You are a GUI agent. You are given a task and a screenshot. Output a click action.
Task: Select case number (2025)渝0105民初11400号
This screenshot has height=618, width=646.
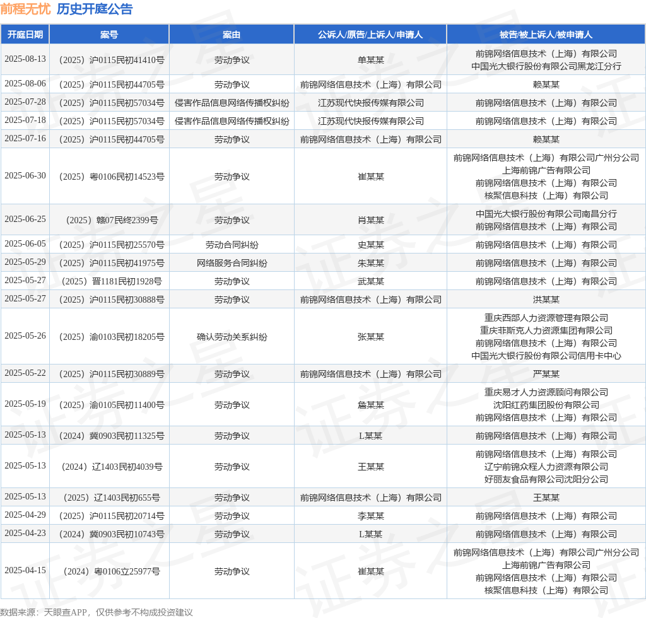pos(110,405)
